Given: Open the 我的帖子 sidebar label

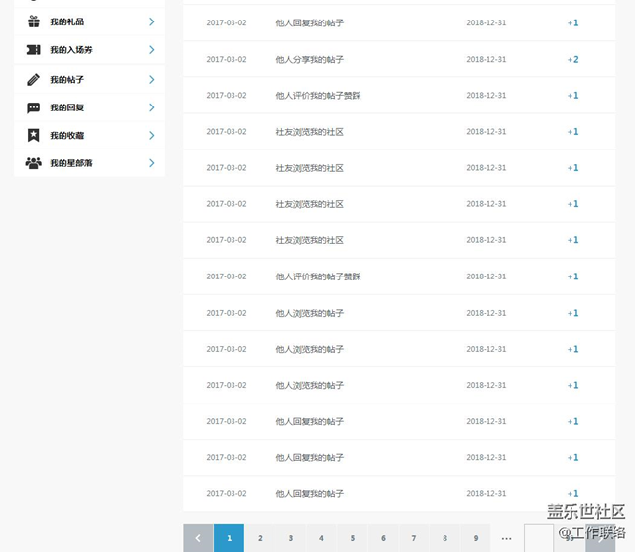Looking at the screenshot, I should point(66,80).
